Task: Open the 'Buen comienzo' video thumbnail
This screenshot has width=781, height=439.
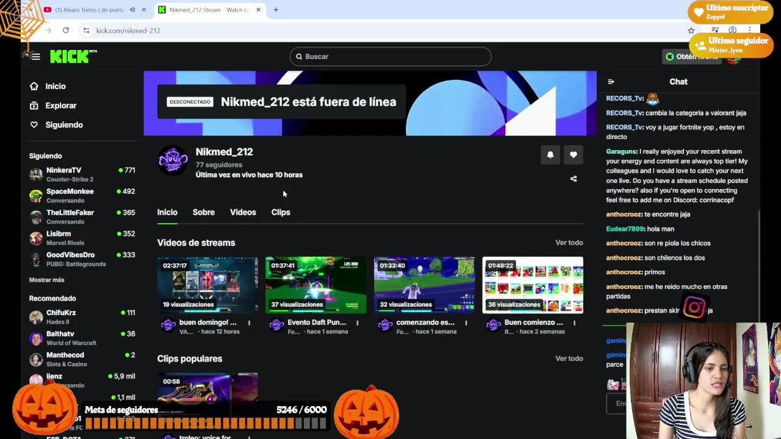Action: tap(533, 285)
